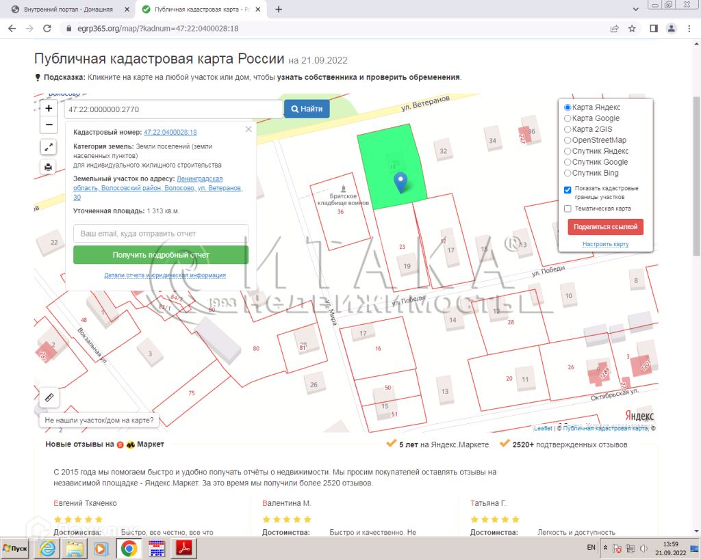
Task: Click Братское кладбище воинов map label
Action: (x=343, y=199)
